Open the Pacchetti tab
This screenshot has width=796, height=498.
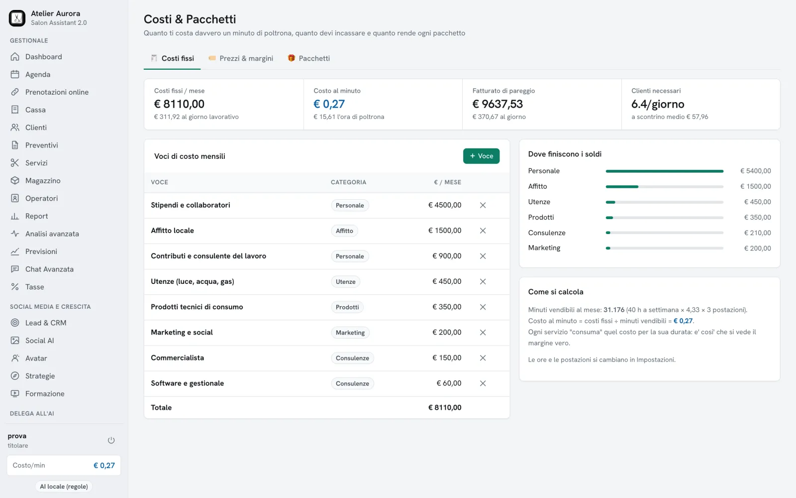coord(309,58)
